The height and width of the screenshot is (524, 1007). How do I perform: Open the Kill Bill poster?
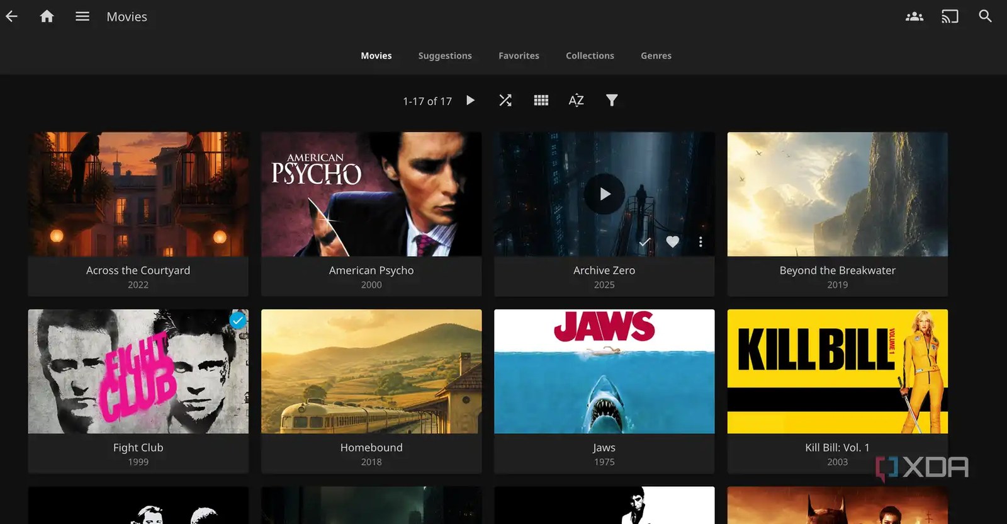(x=838, y=371)
